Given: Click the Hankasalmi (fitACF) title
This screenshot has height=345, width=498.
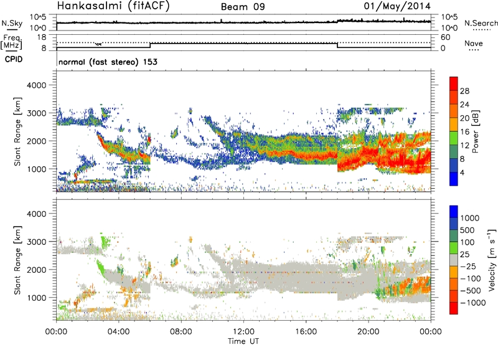Looking at the screenshot, I should [113, 6].
